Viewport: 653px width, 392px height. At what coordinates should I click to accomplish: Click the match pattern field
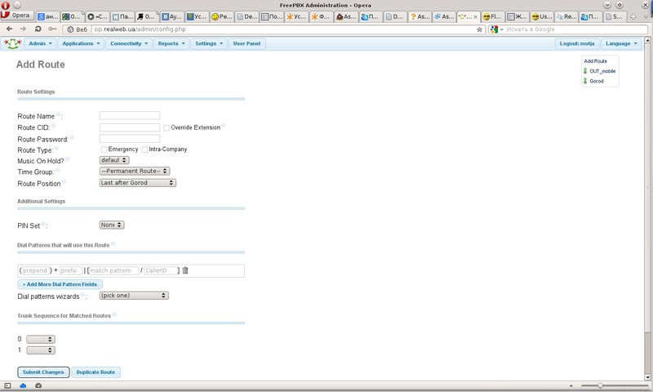coord(113,270)
